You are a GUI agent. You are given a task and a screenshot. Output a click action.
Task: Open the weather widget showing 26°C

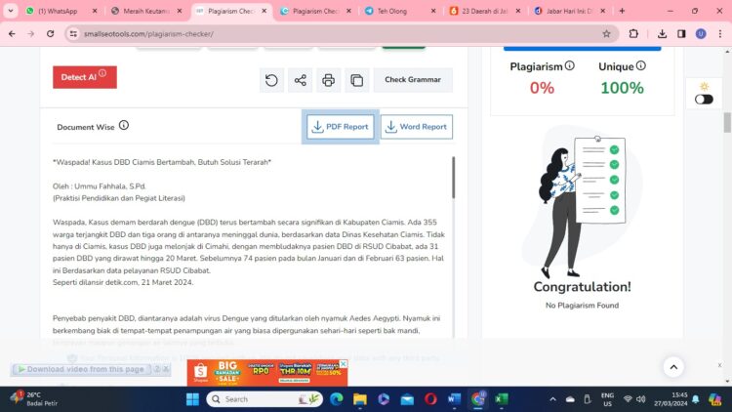[x=32, y=399]
